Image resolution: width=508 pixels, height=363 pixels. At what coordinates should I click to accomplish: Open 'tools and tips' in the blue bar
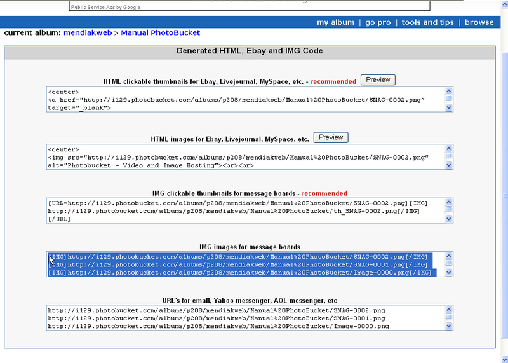pyautogui.click(x=427, y=22)
